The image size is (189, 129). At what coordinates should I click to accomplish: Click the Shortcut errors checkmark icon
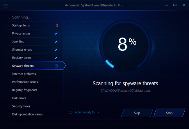pos(56,50)
